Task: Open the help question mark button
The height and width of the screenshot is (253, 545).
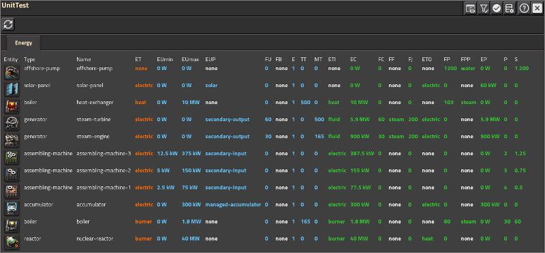Action: point(524,8)
